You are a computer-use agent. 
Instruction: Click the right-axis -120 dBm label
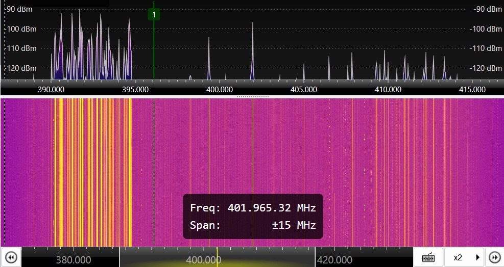tap(486, 68)
